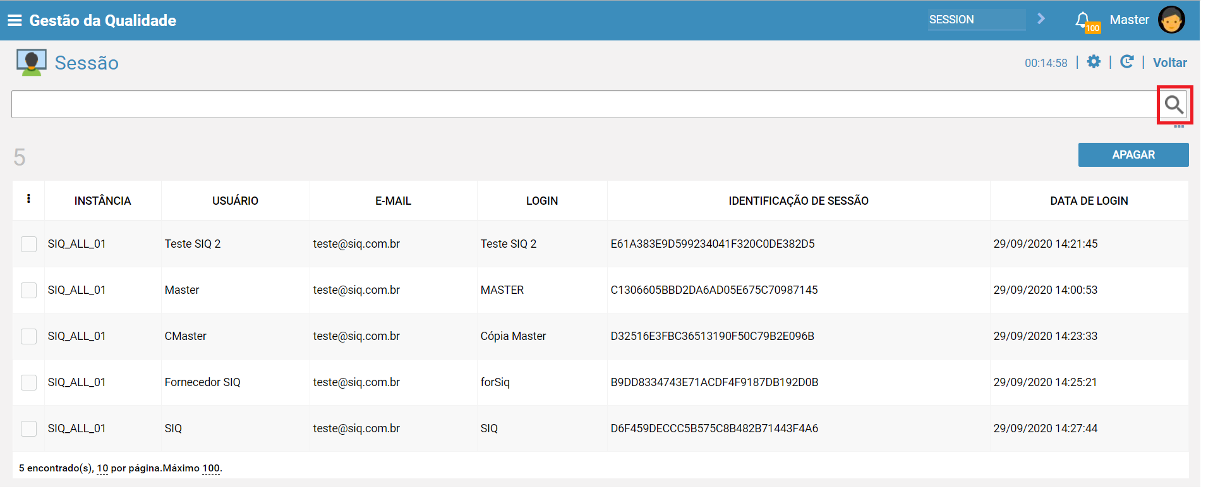Click the session timer 00:14:58
The image size is (1213, 491).
(x=1046, y=63)
